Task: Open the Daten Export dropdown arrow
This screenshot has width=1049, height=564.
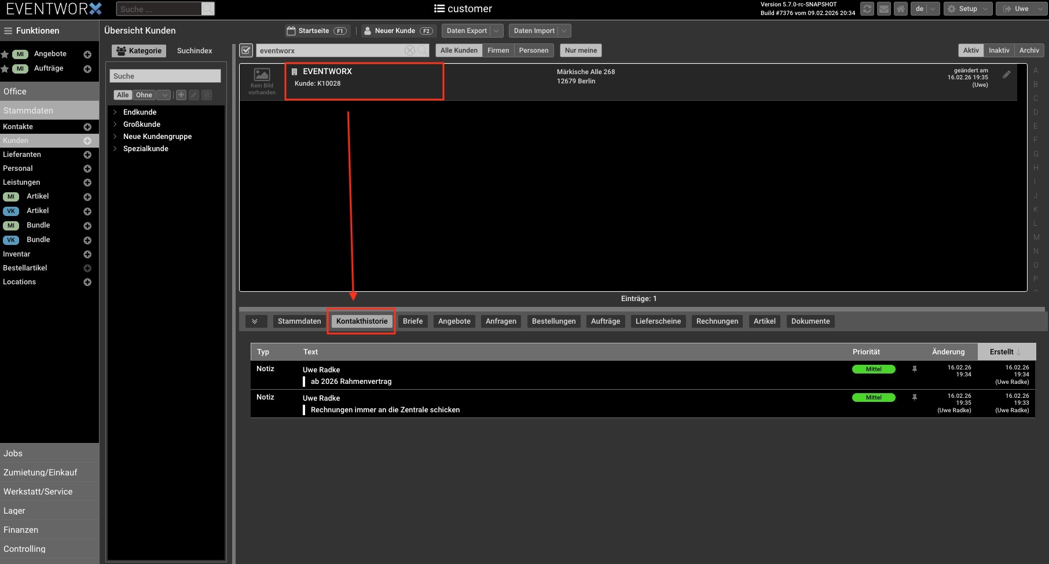Action: (496, 31)
